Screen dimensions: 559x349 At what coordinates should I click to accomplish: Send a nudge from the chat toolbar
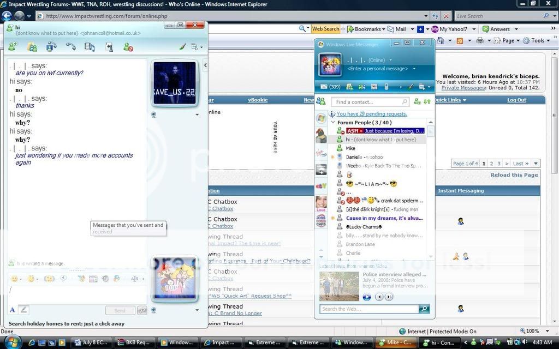point(50,279)
